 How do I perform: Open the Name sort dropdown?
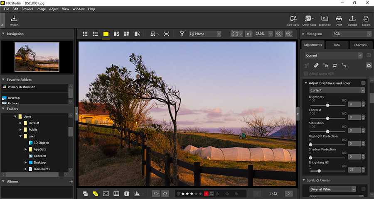[205, 34]
